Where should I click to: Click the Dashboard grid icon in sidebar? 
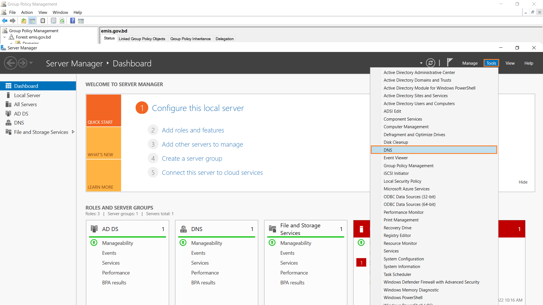pyautogui.click(x=8, y=86)
